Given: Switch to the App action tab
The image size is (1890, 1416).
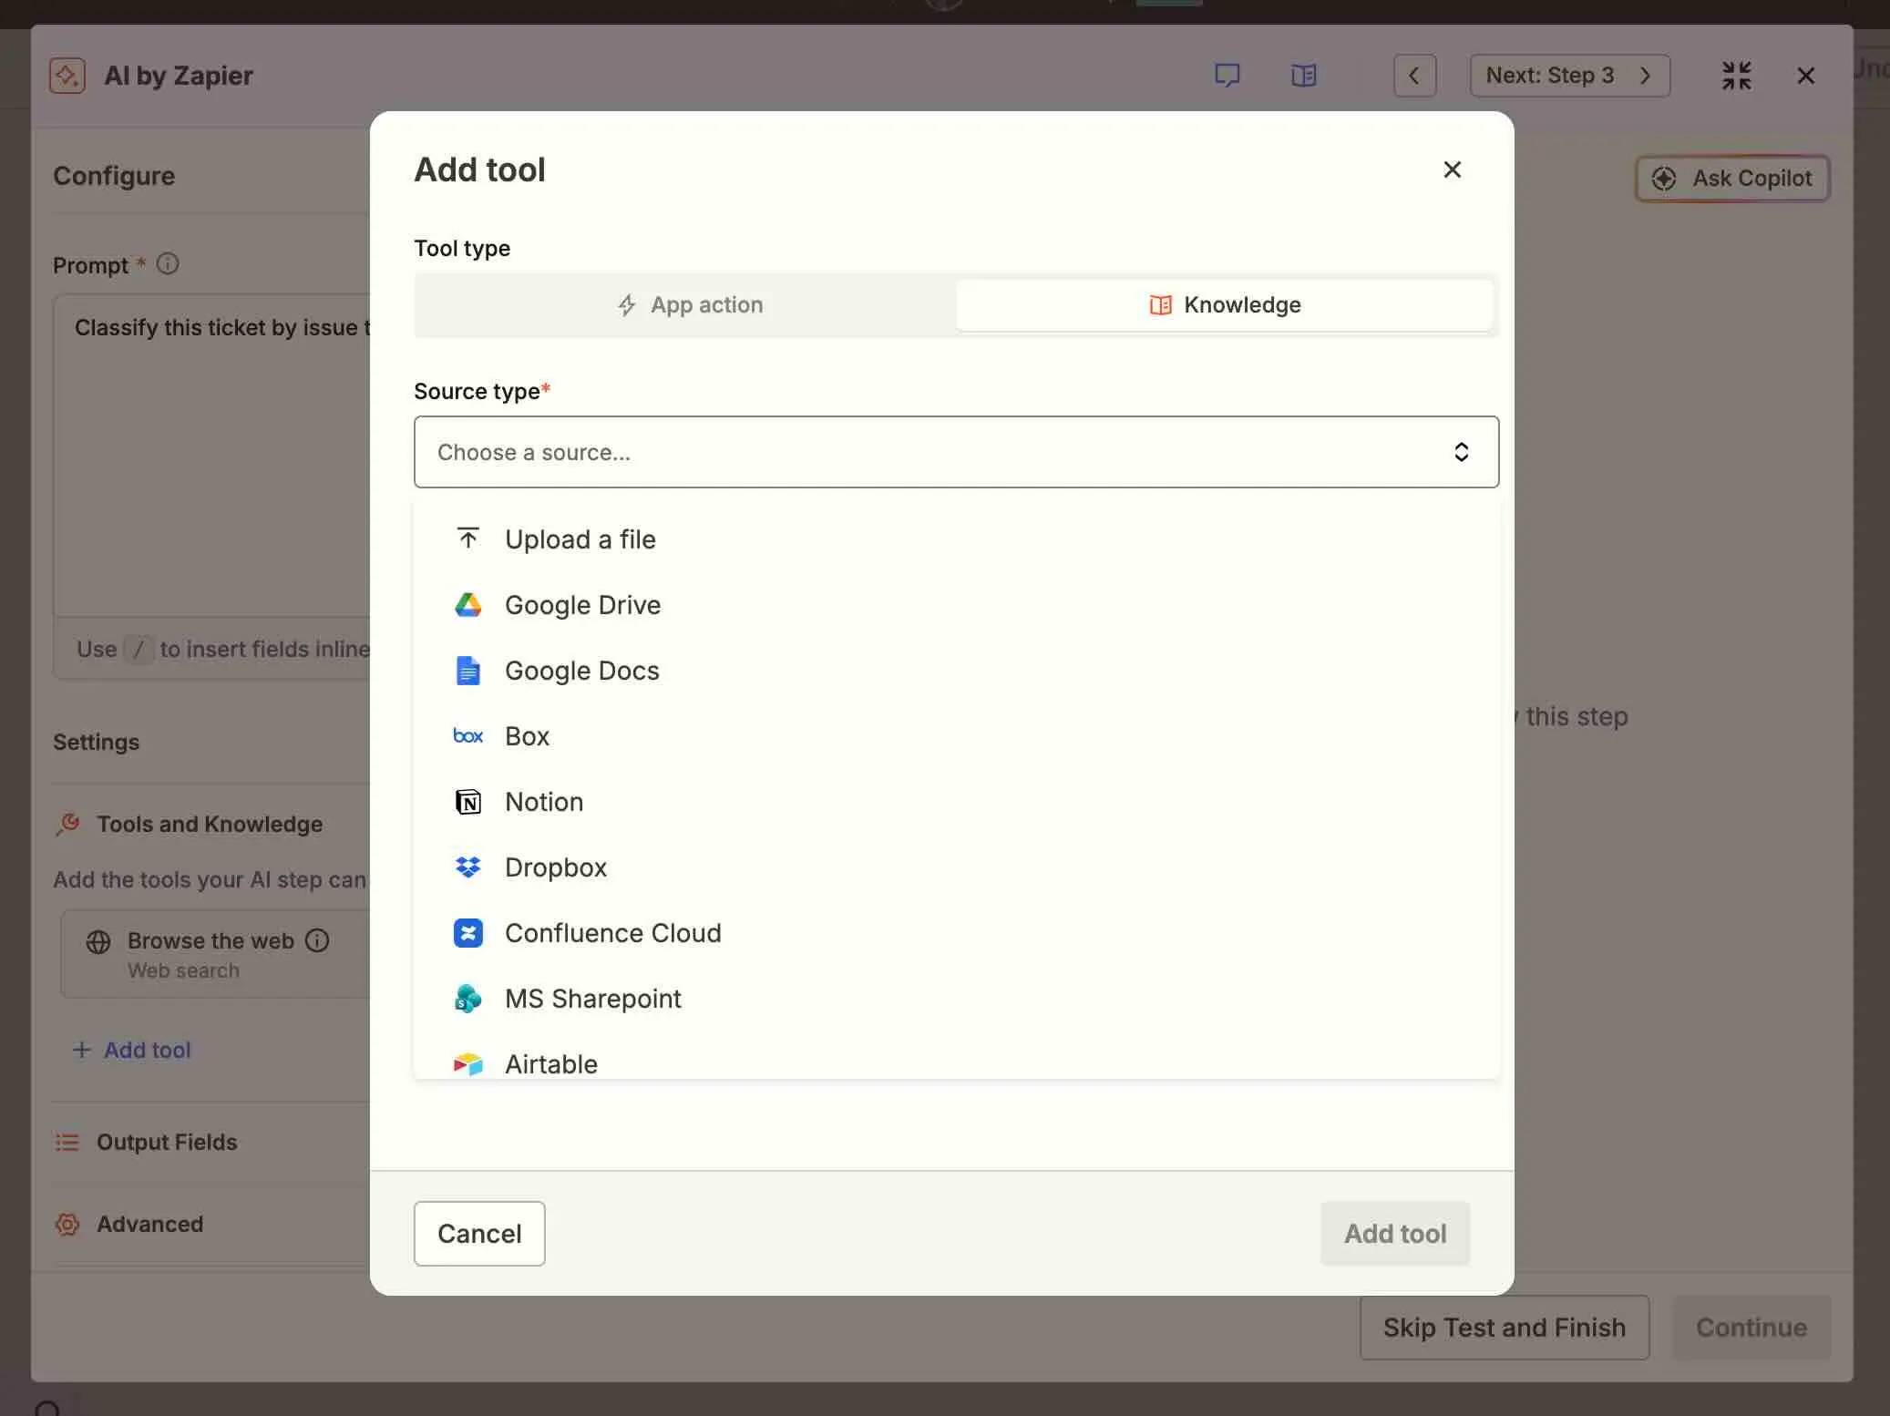Looking at the screenshot, I should (689, 305).
